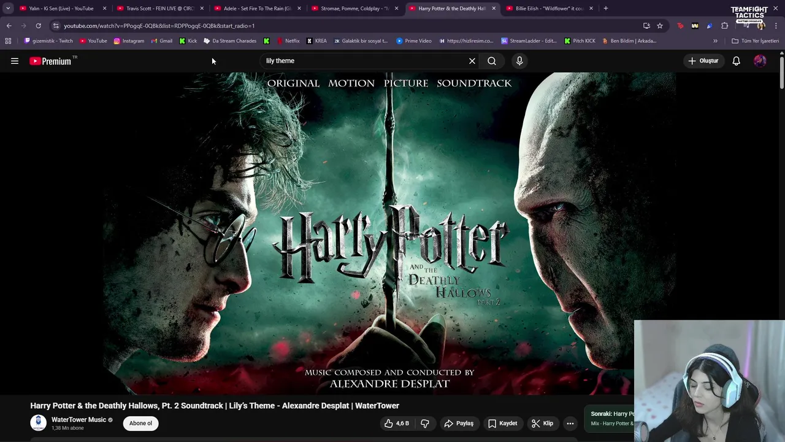785x442 pixels.
Task: Start voice search with microphone icon
Action: tap(519, 61)
